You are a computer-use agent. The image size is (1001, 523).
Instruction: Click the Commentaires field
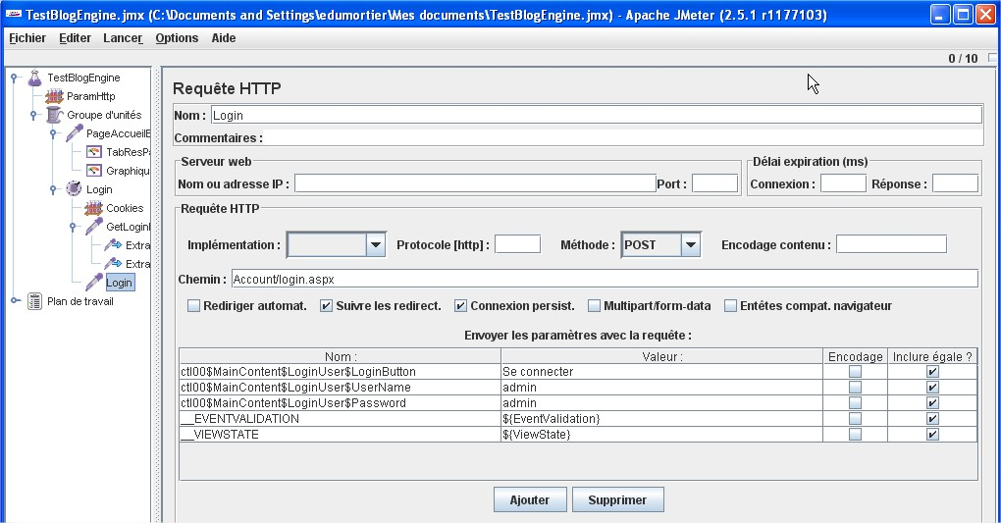623,138
